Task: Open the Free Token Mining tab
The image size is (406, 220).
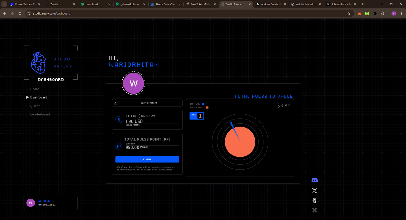Action: click(x=200, y=4)
